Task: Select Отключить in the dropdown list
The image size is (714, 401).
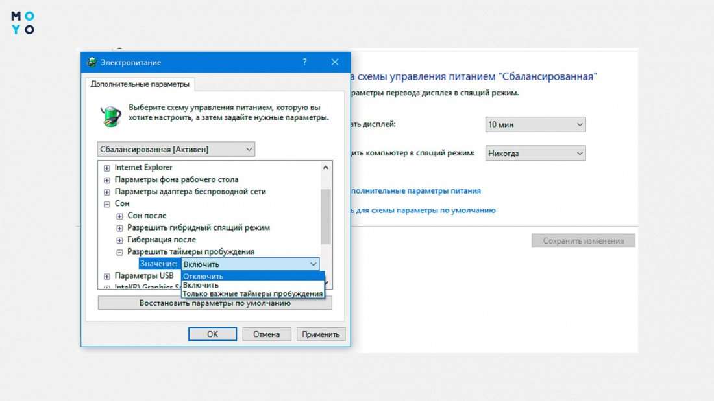Action: [203, 276]
